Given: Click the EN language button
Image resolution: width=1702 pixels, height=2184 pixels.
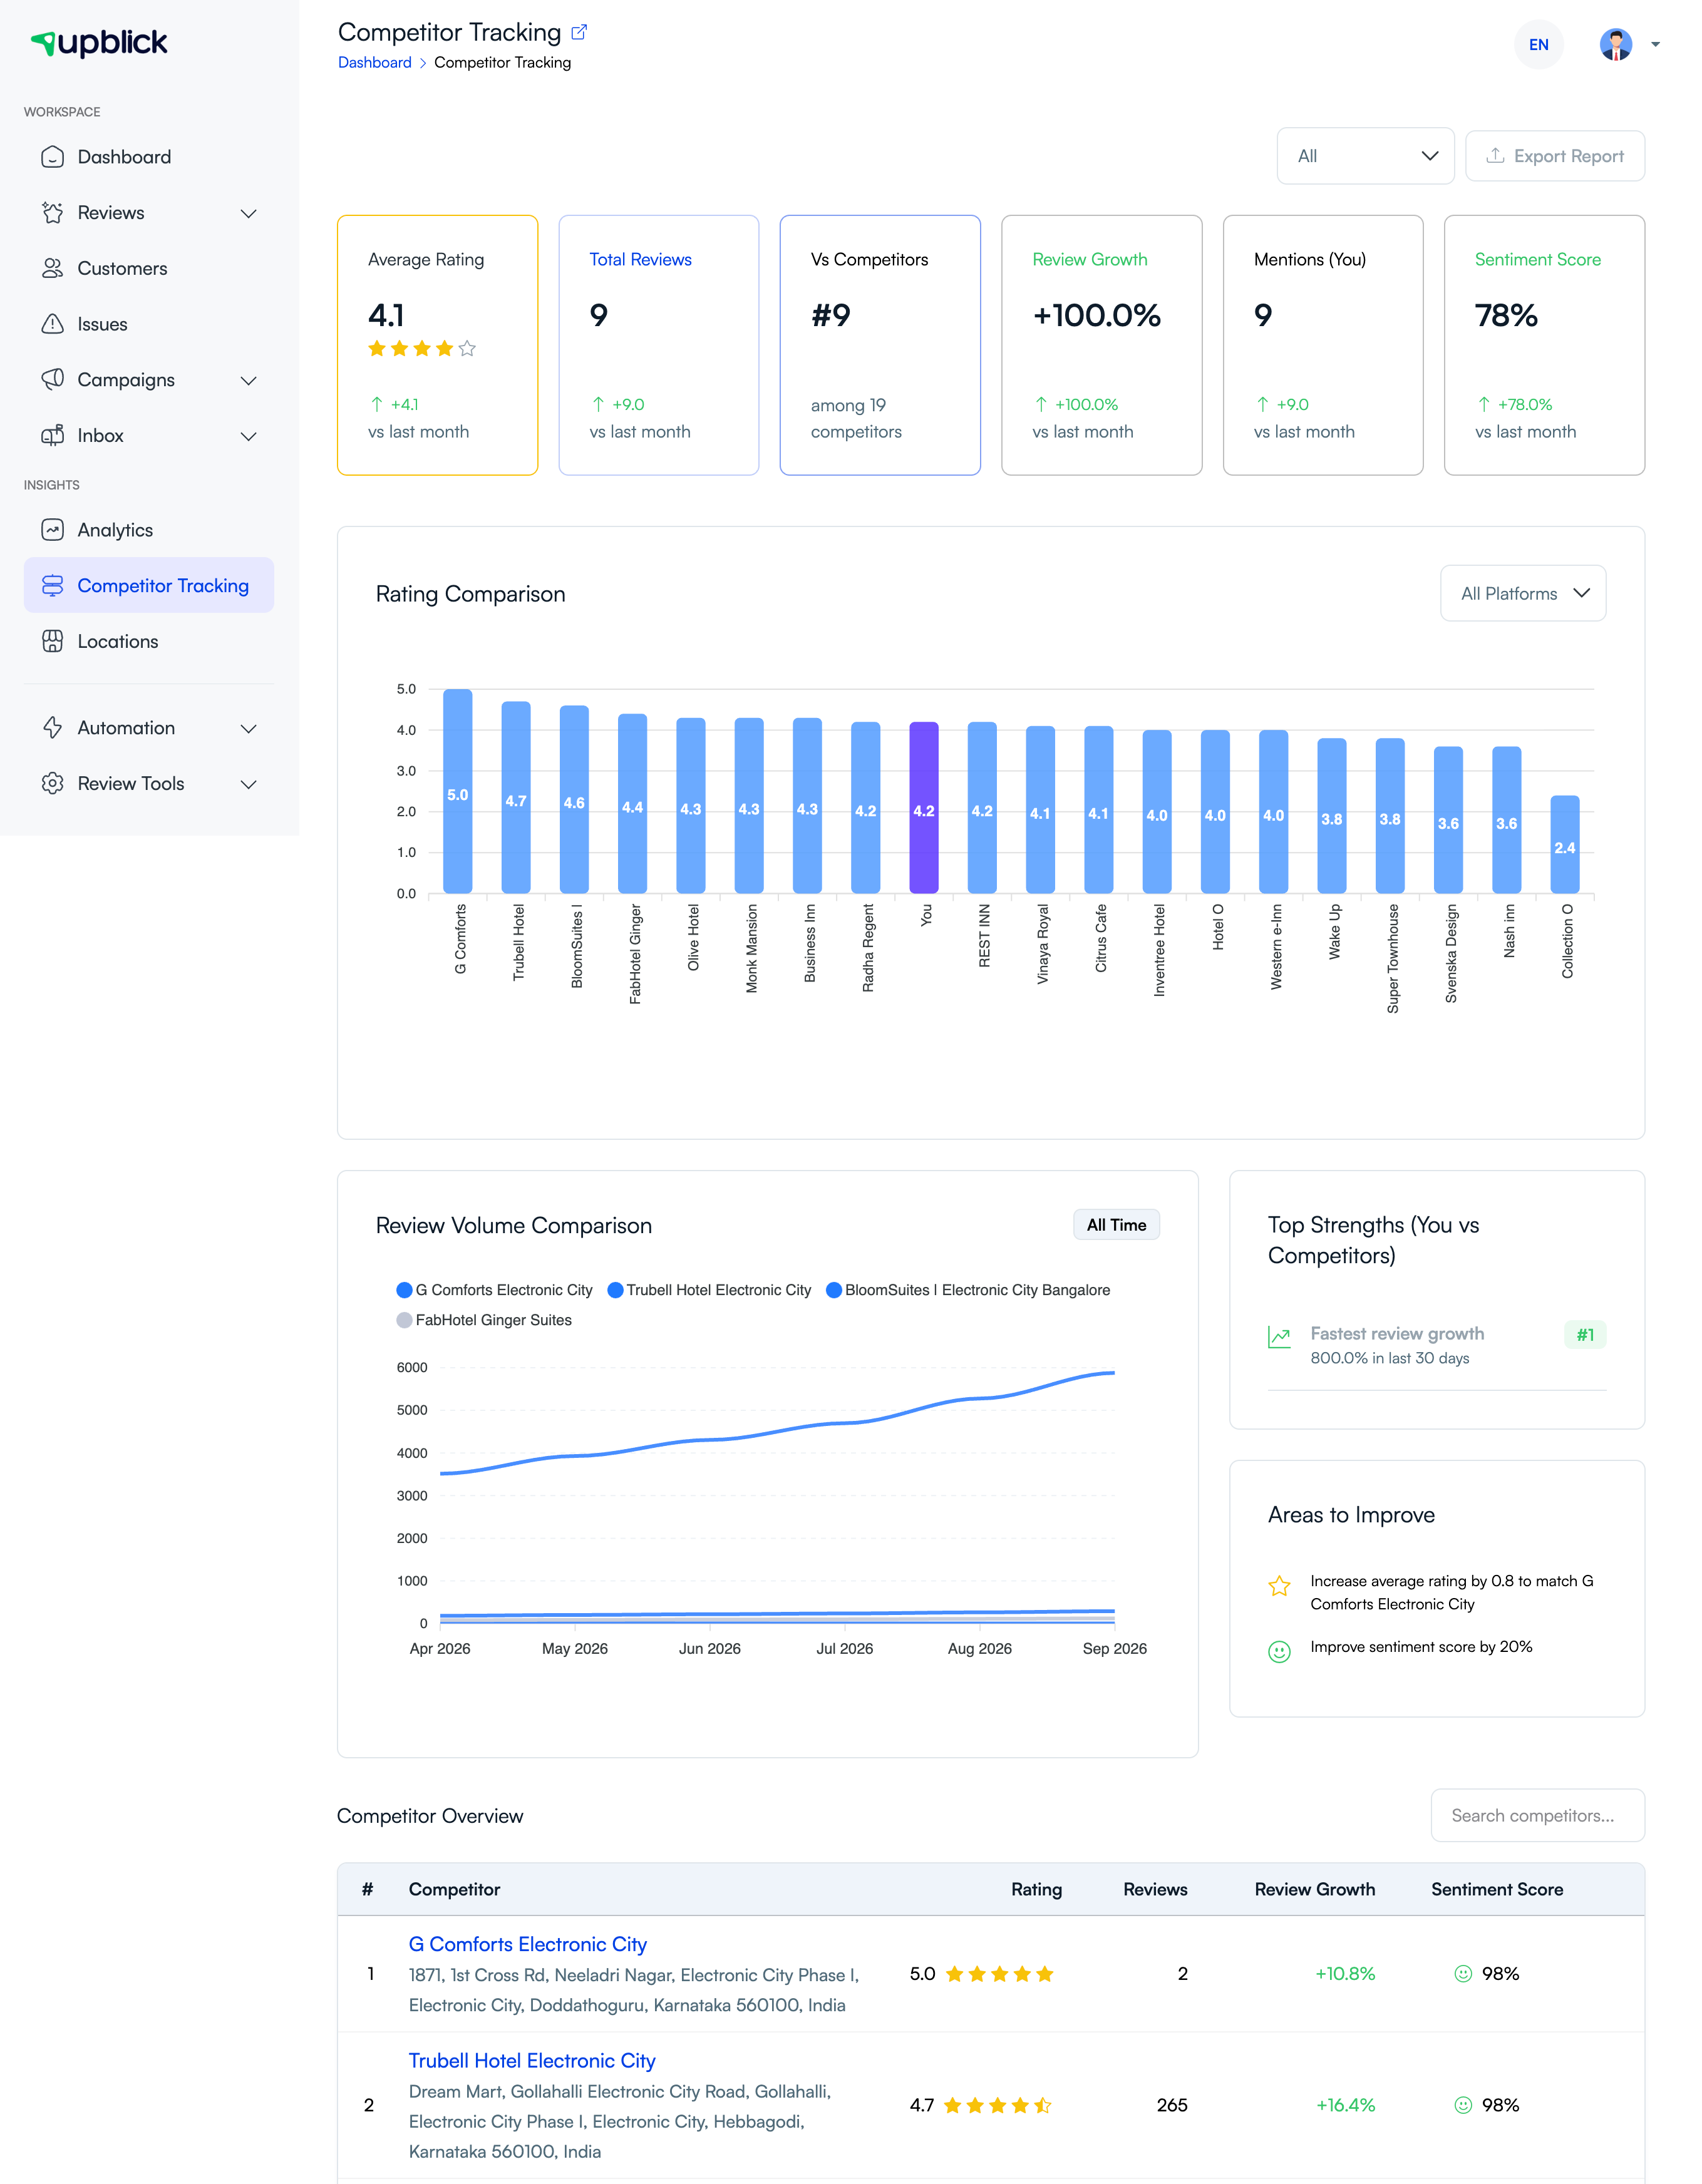Looking at the screenshot, I should click(1538, 44).
